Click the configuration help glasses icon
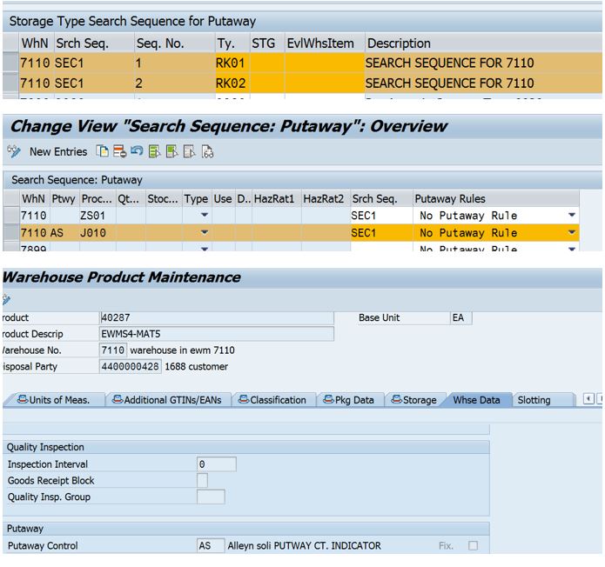The width and height of the screenshot is (605, 567). 207,151
